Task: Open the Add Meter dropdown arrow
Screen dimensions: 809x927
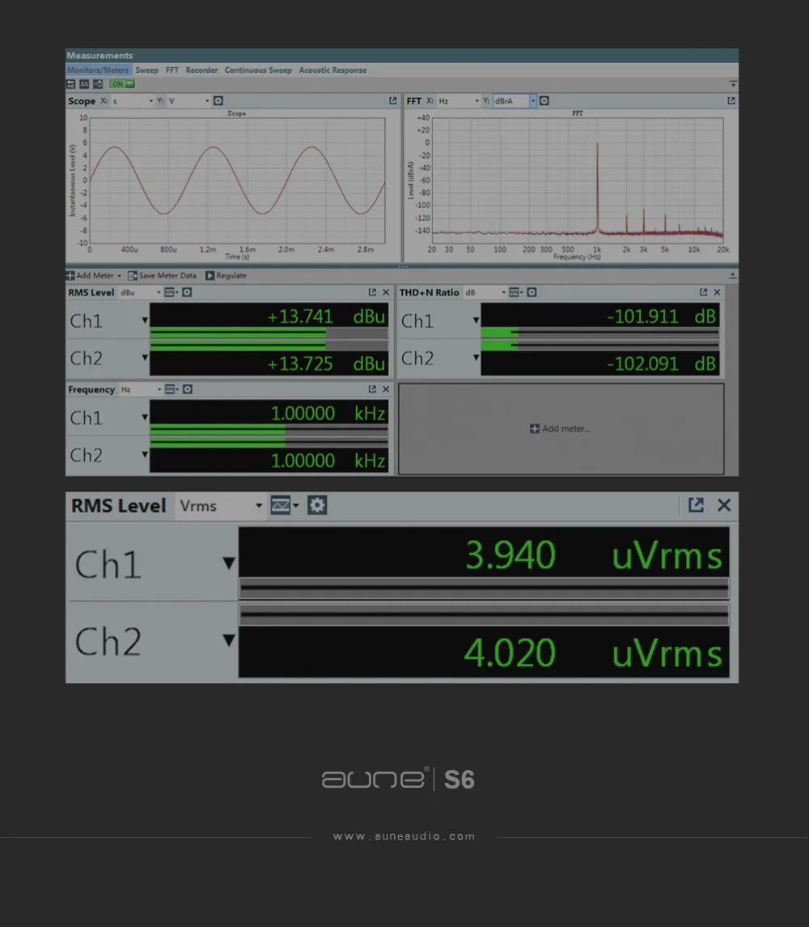Action: 120,275
